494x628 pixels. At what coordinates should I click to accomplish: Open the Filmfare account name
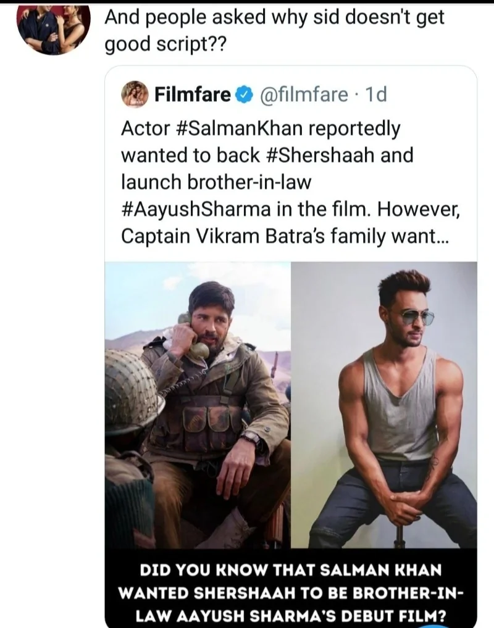pos(192,95)
